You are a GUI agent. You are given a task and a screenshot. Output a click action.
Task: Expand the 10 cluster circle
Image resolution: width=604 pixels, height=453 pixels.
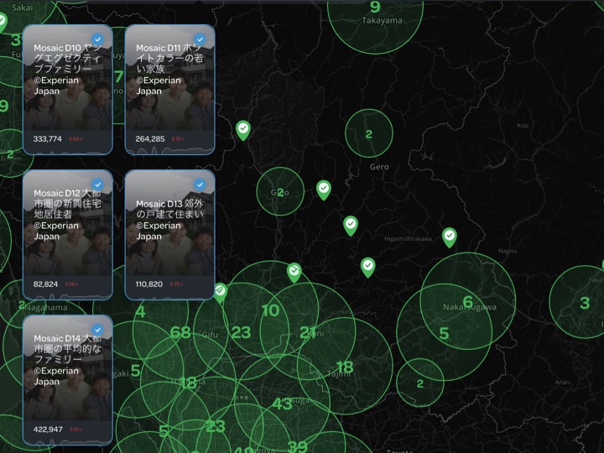pyautogui.click(x=270, y=310)
